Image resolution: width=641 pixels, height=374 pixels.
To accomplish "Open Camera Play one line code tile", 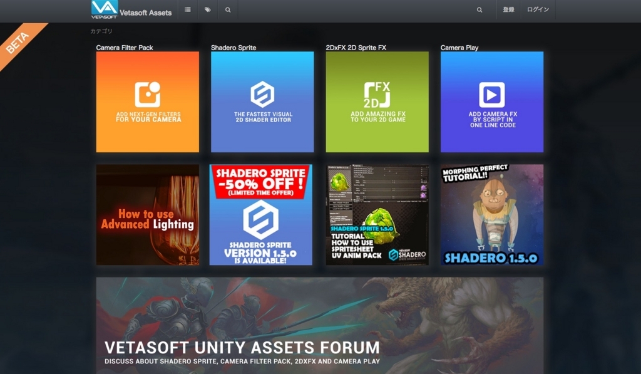I will [x=492, y=102].
